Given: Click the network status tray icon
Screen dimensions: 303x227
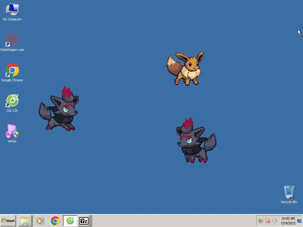Looking at the screenshot, I should coord(261,221).
